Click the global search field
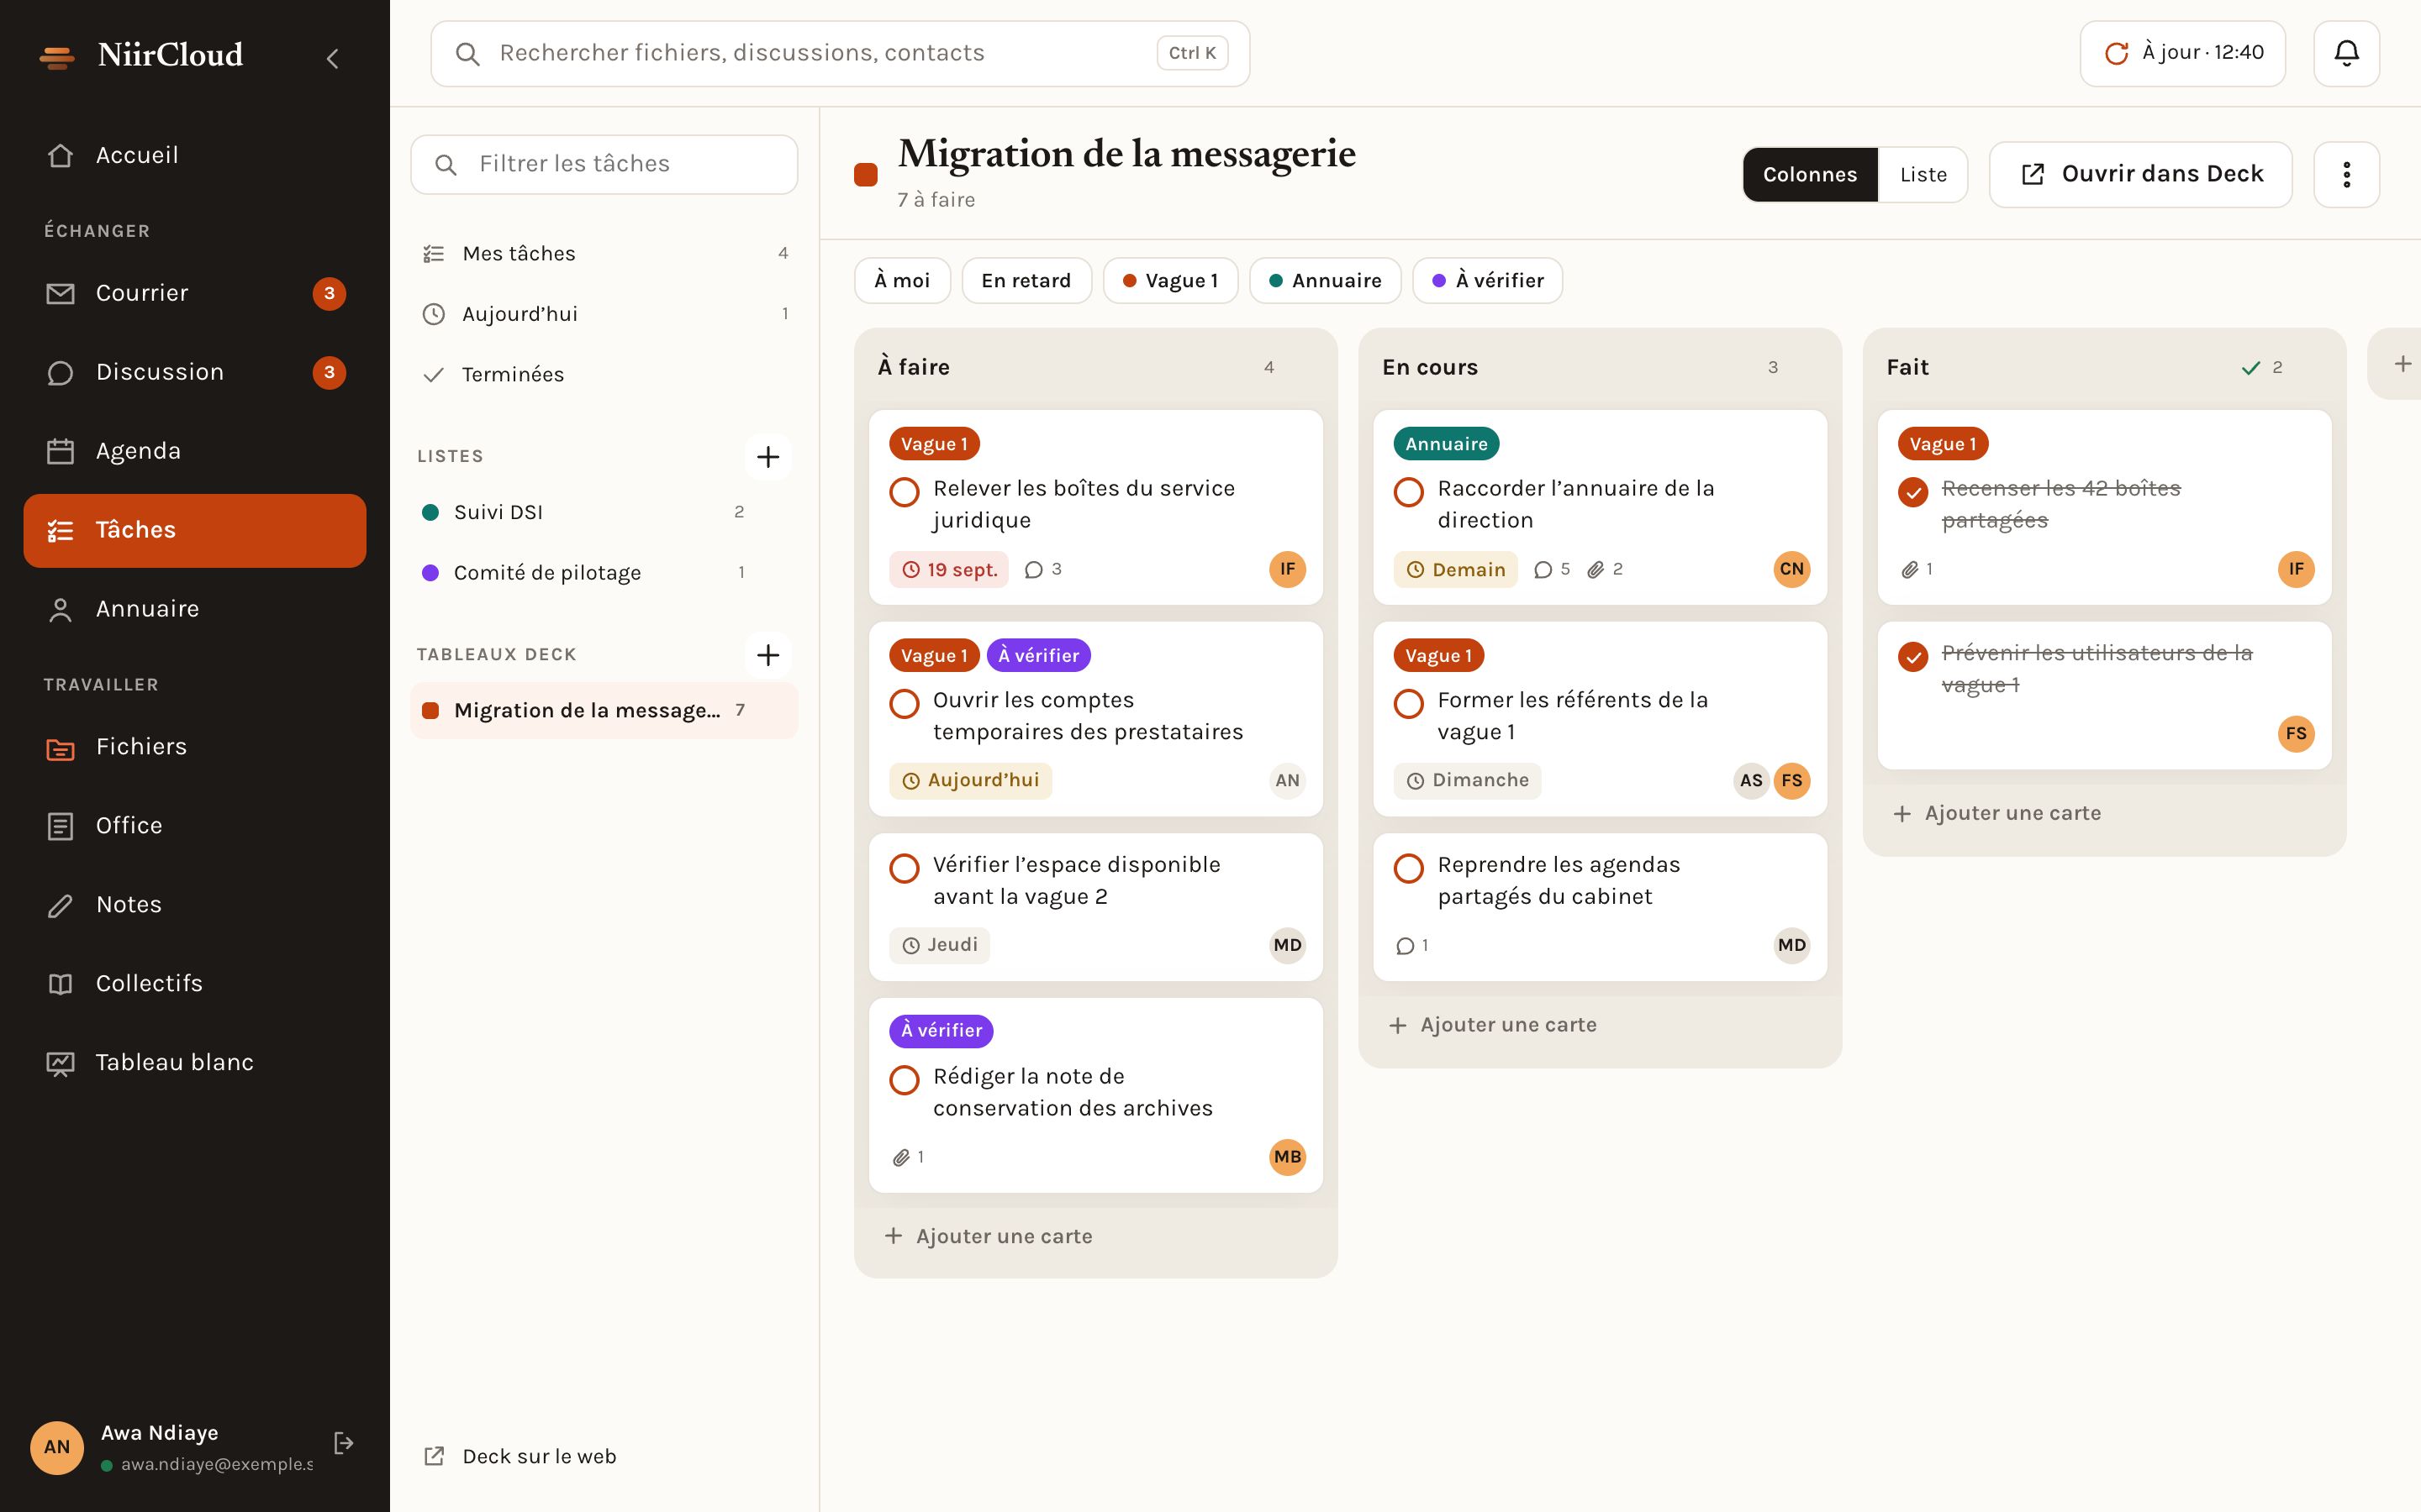 pos(839,53)
